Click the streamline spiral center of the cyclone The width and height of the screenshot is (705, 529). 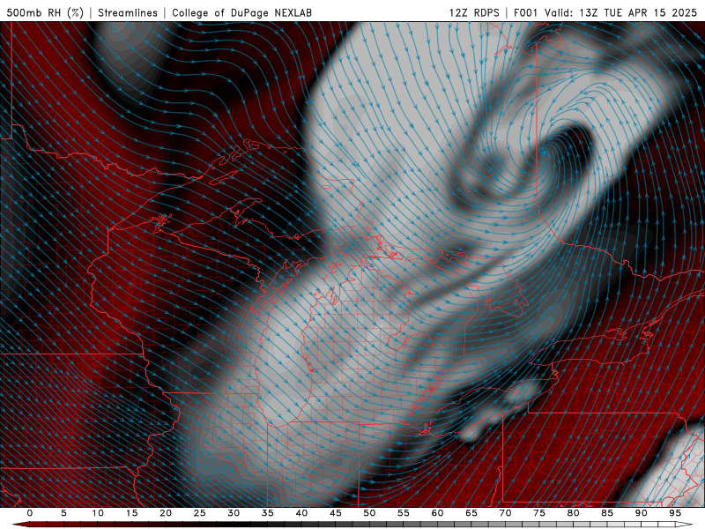543,153
